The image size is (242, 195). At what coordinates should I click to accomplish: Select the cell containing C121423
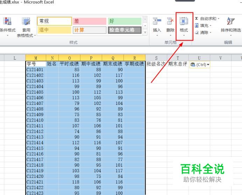[36, 193]
